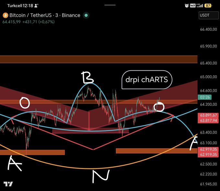Tap the Turkcell 12:18 status text
The width and height of the screenshot is (220, 191).
click(x=20, y=6)
